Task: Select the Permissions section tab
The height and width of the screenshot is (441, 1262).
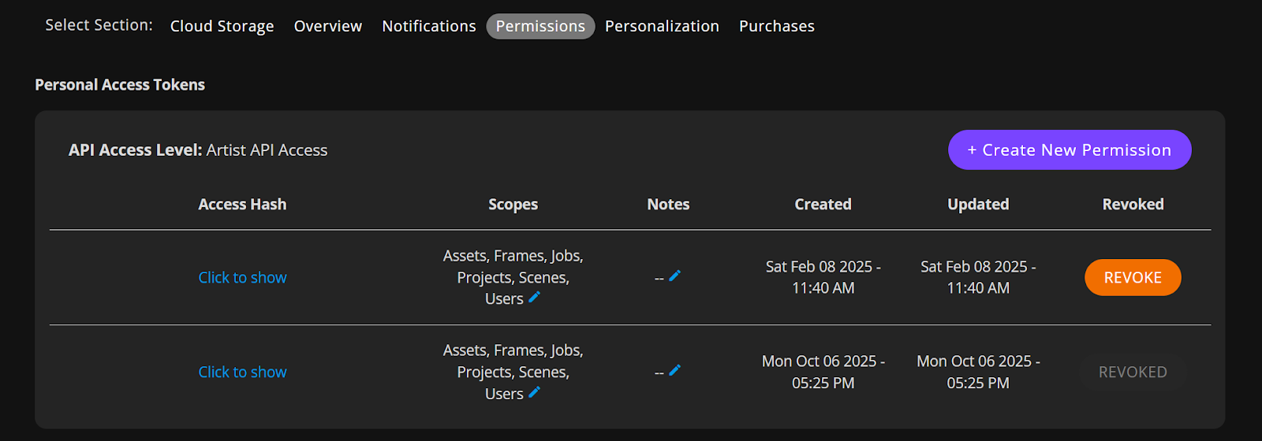Action: 540,26
